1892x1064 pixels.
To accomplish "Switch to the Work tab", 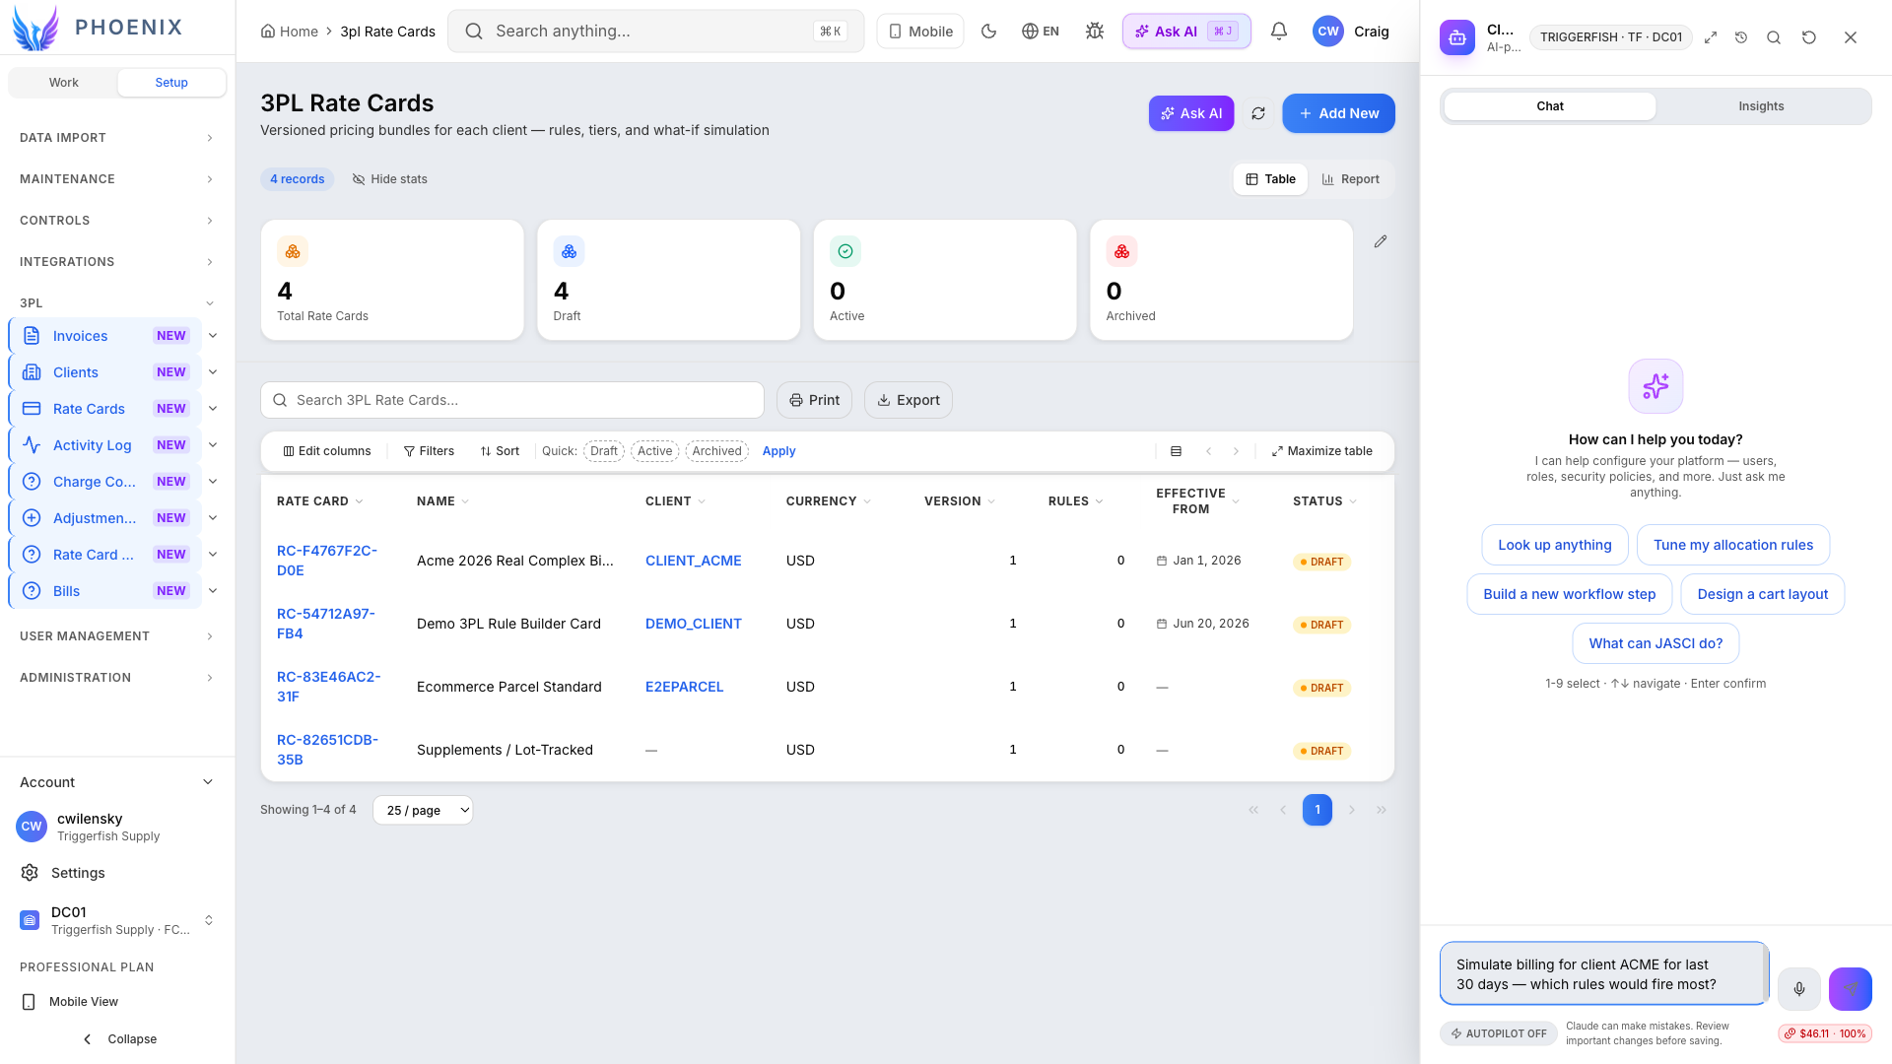I will (63, 83).
